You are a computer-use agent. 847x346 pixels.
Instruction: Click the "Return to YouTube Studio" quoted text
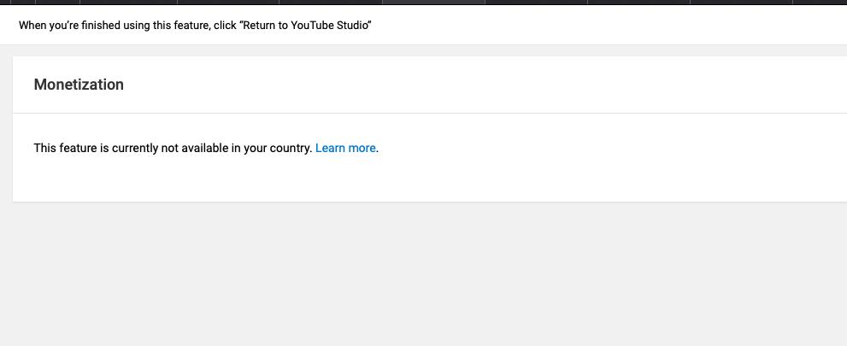(x=304, y=26)
